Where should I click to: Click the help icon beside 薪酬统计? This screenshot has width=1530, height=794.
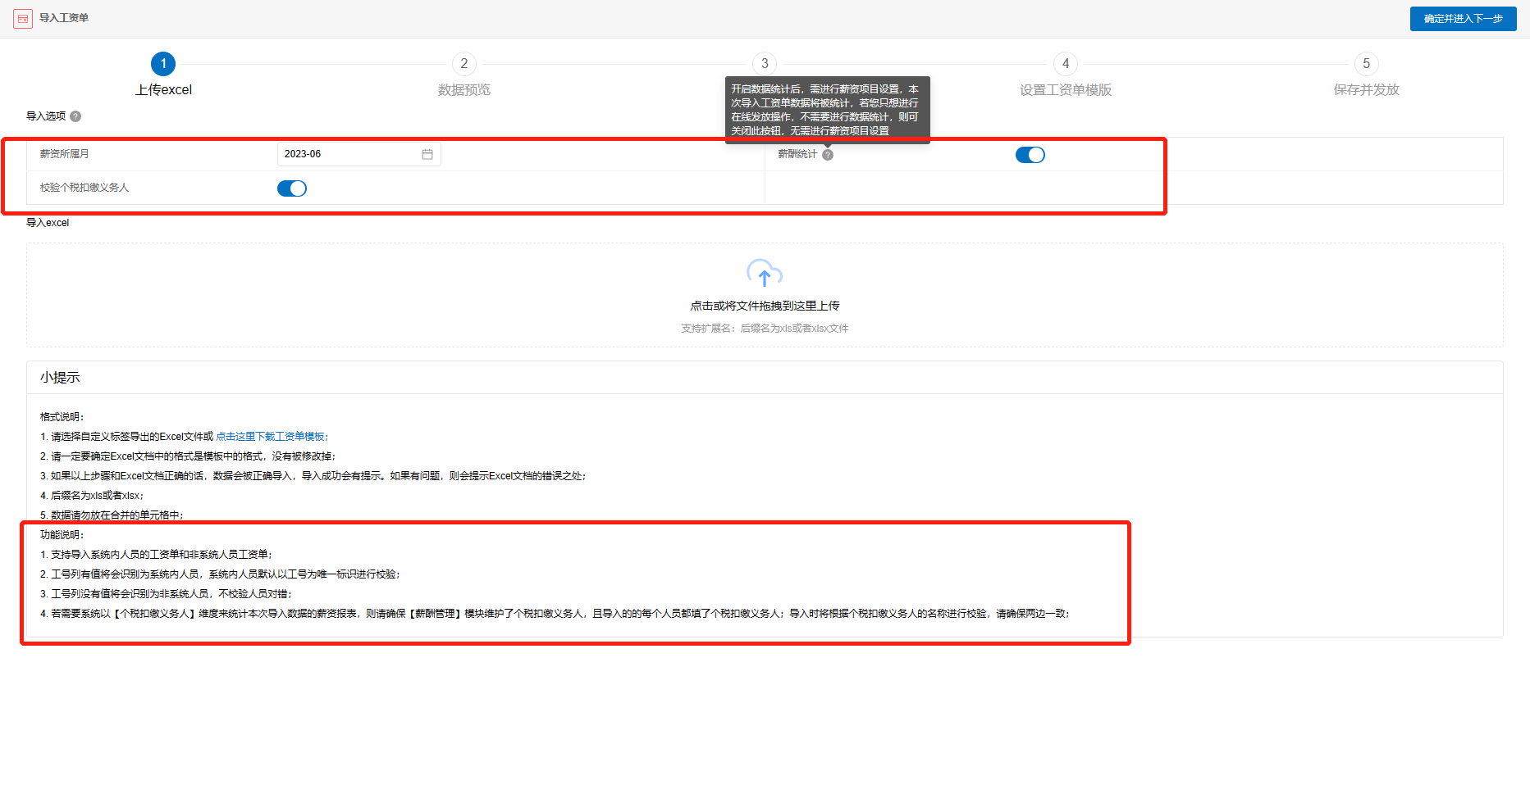coord(828,155)
